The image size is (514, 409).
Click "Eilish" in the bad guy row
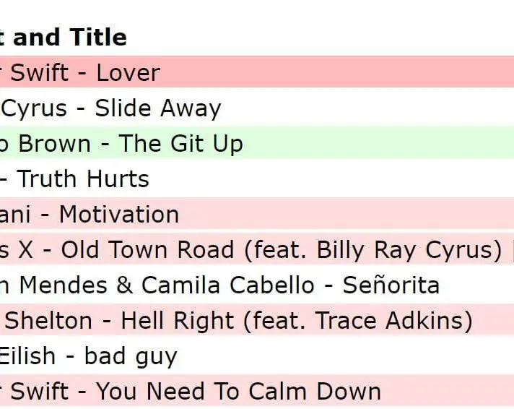click(27, 356)
